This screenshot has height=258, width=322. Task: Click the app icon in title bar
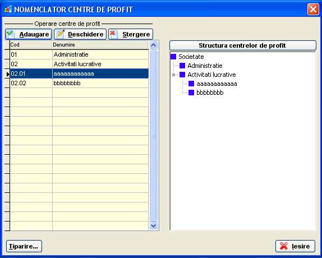pos(8,10)
